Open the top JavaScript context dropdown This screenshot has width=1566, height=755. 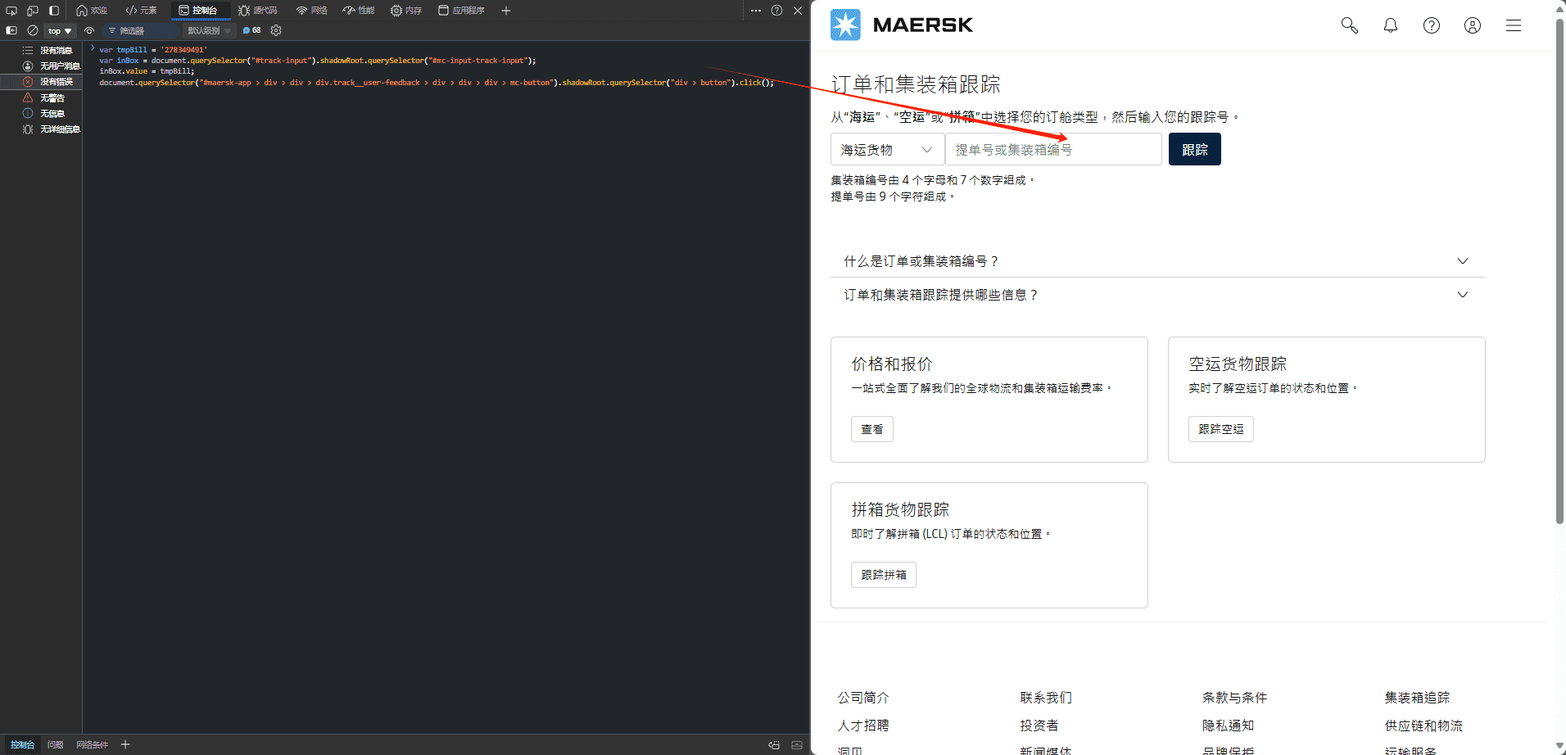[60, 30]
